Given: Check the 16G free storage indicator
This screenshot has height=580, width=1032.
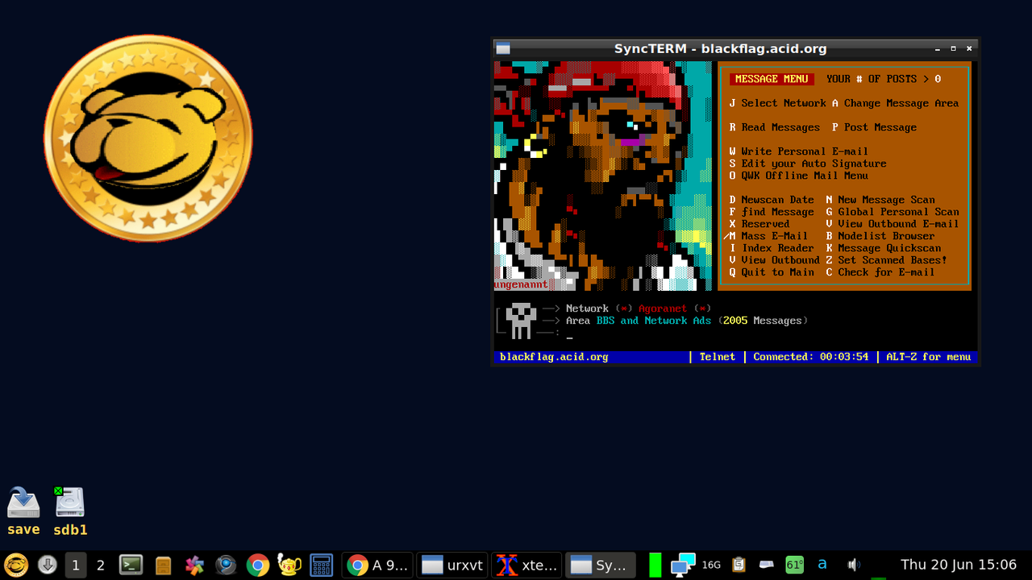Looking at the screenshot, I should click(x=711, y=565).
